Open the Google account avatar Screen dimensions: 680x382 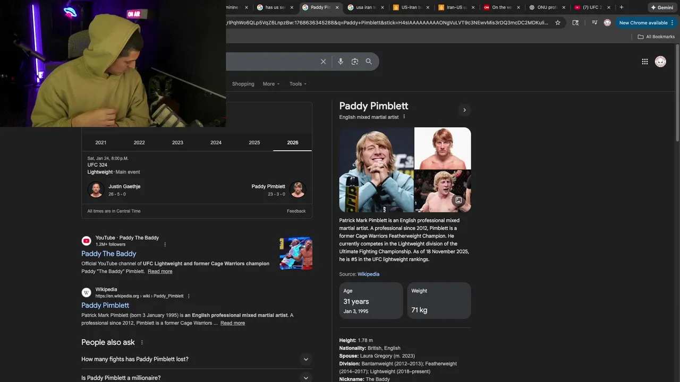point(660,62)
